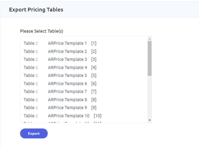
Task: Select ARPrice Template 5 [5] row
Action: coord(84,75)
